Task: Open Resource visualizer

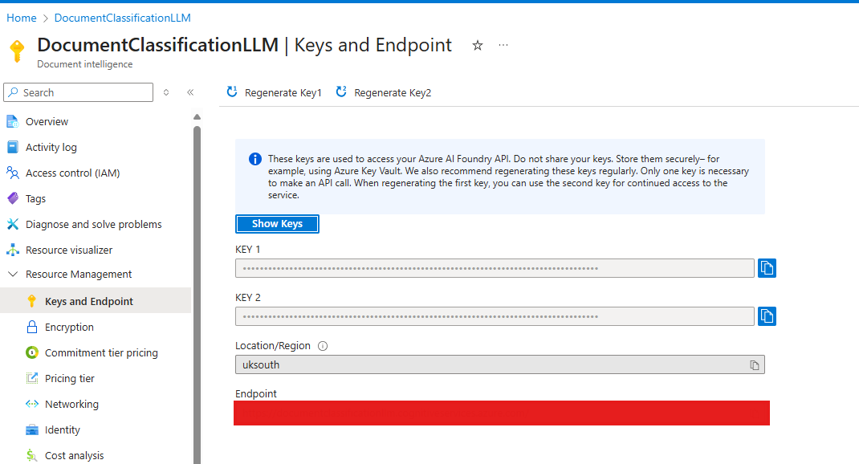Action: tap(69, 250)
